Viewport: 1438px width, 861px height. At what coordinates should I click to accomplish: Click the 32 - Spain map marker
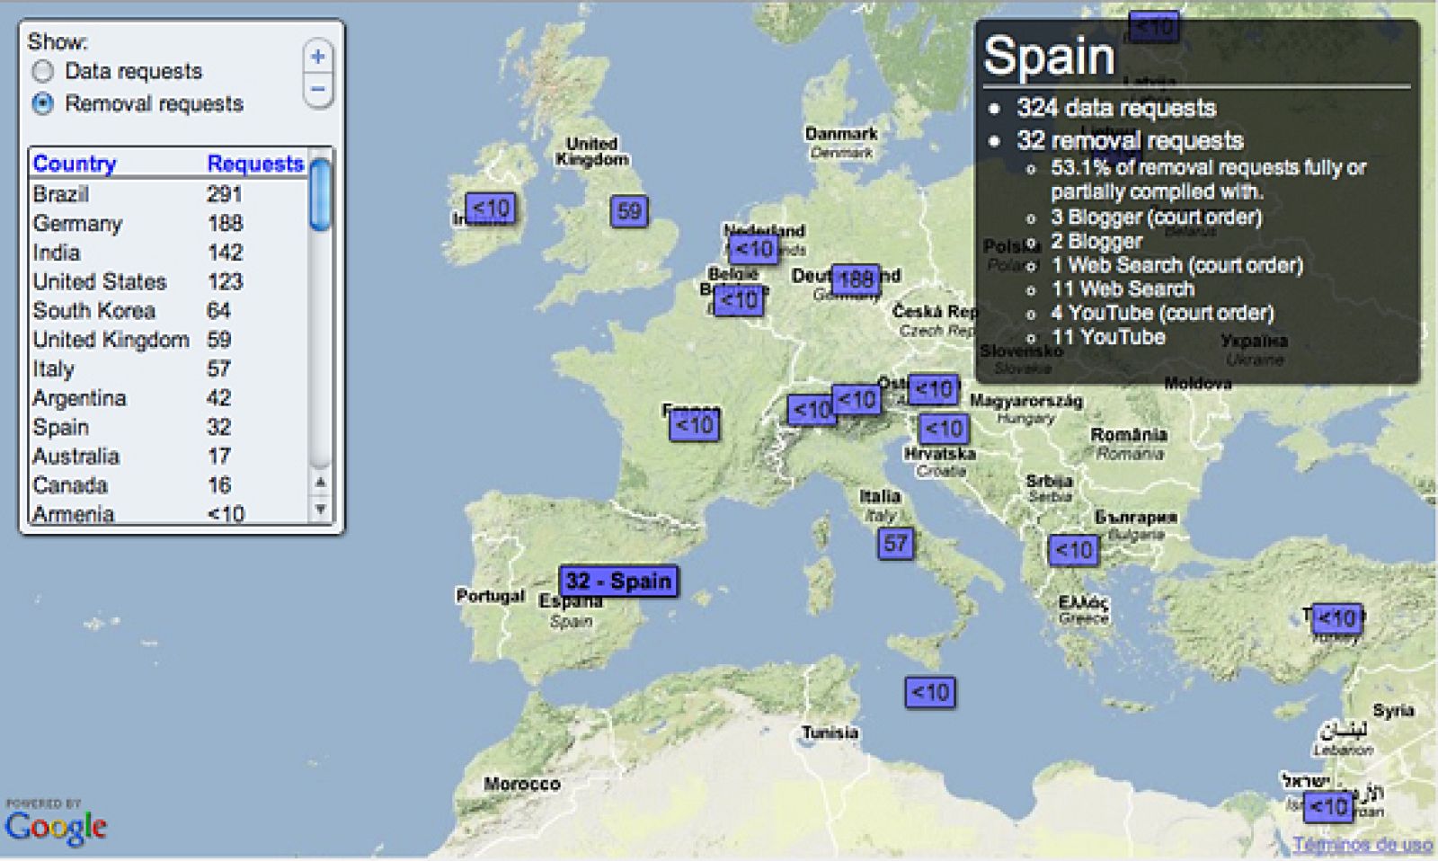(618, 581)
